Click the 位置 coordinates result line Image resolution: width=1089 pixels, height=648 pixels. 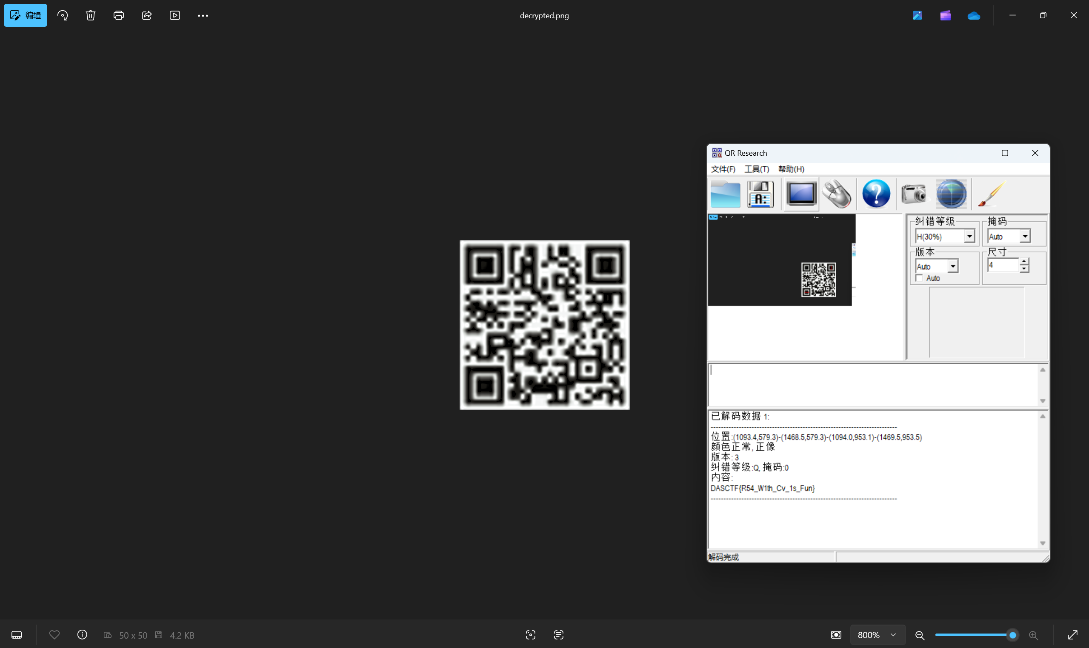(x=816, y=437)
